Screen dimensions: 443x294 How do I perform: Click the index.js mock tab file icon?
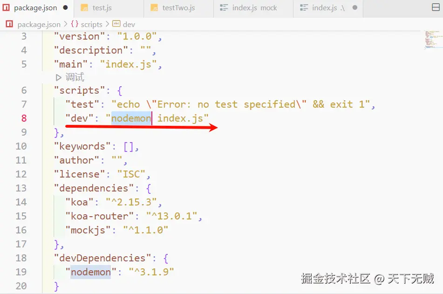point(224,8)
